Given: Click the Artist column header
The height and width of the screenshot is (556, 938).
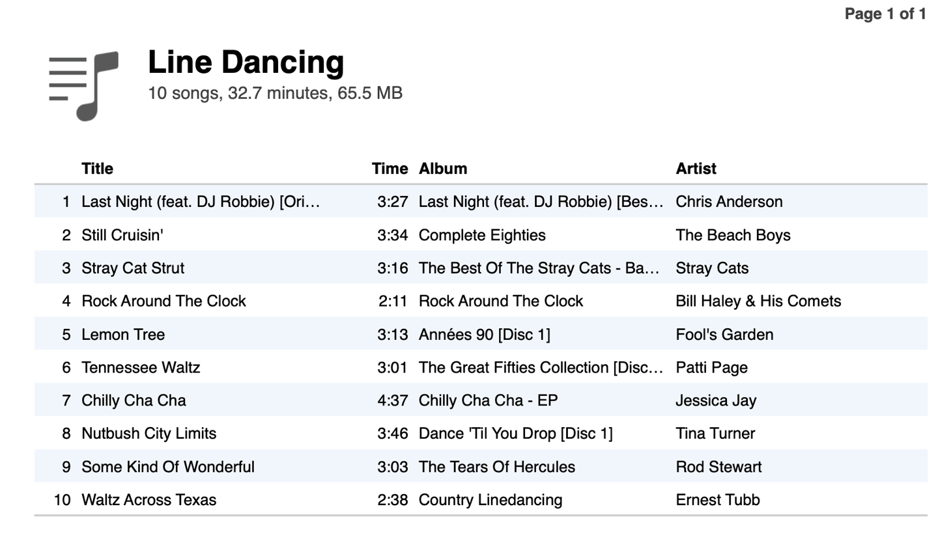Looking at the screenshot, I should click(x=696, y=169).
